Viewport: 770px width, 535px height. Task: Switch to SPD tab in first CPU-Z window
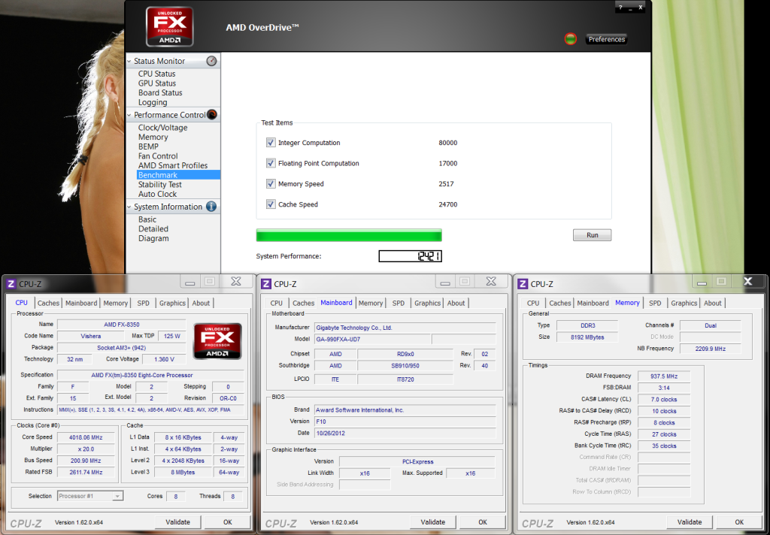click(144, 303)
